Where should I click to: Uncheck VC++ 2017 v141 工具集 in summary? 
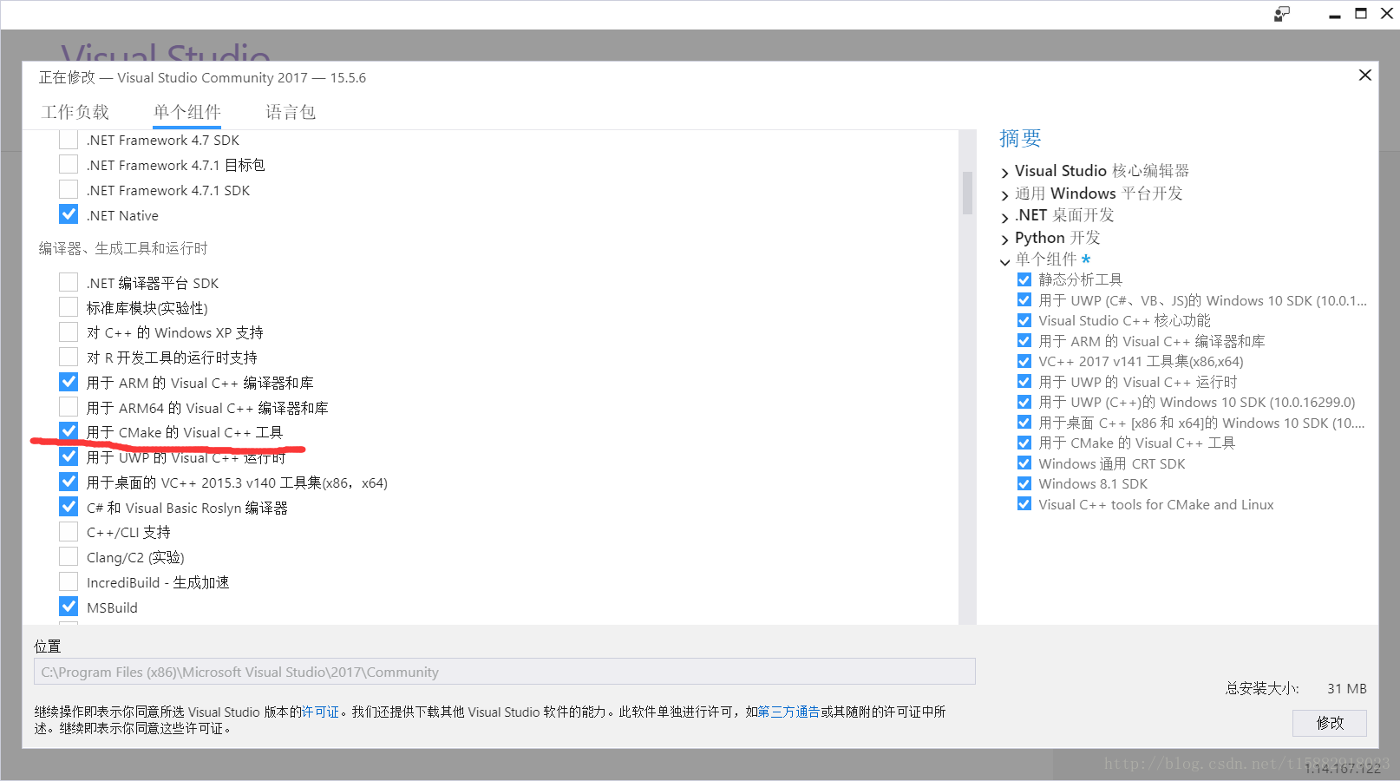click(1024, 361)
